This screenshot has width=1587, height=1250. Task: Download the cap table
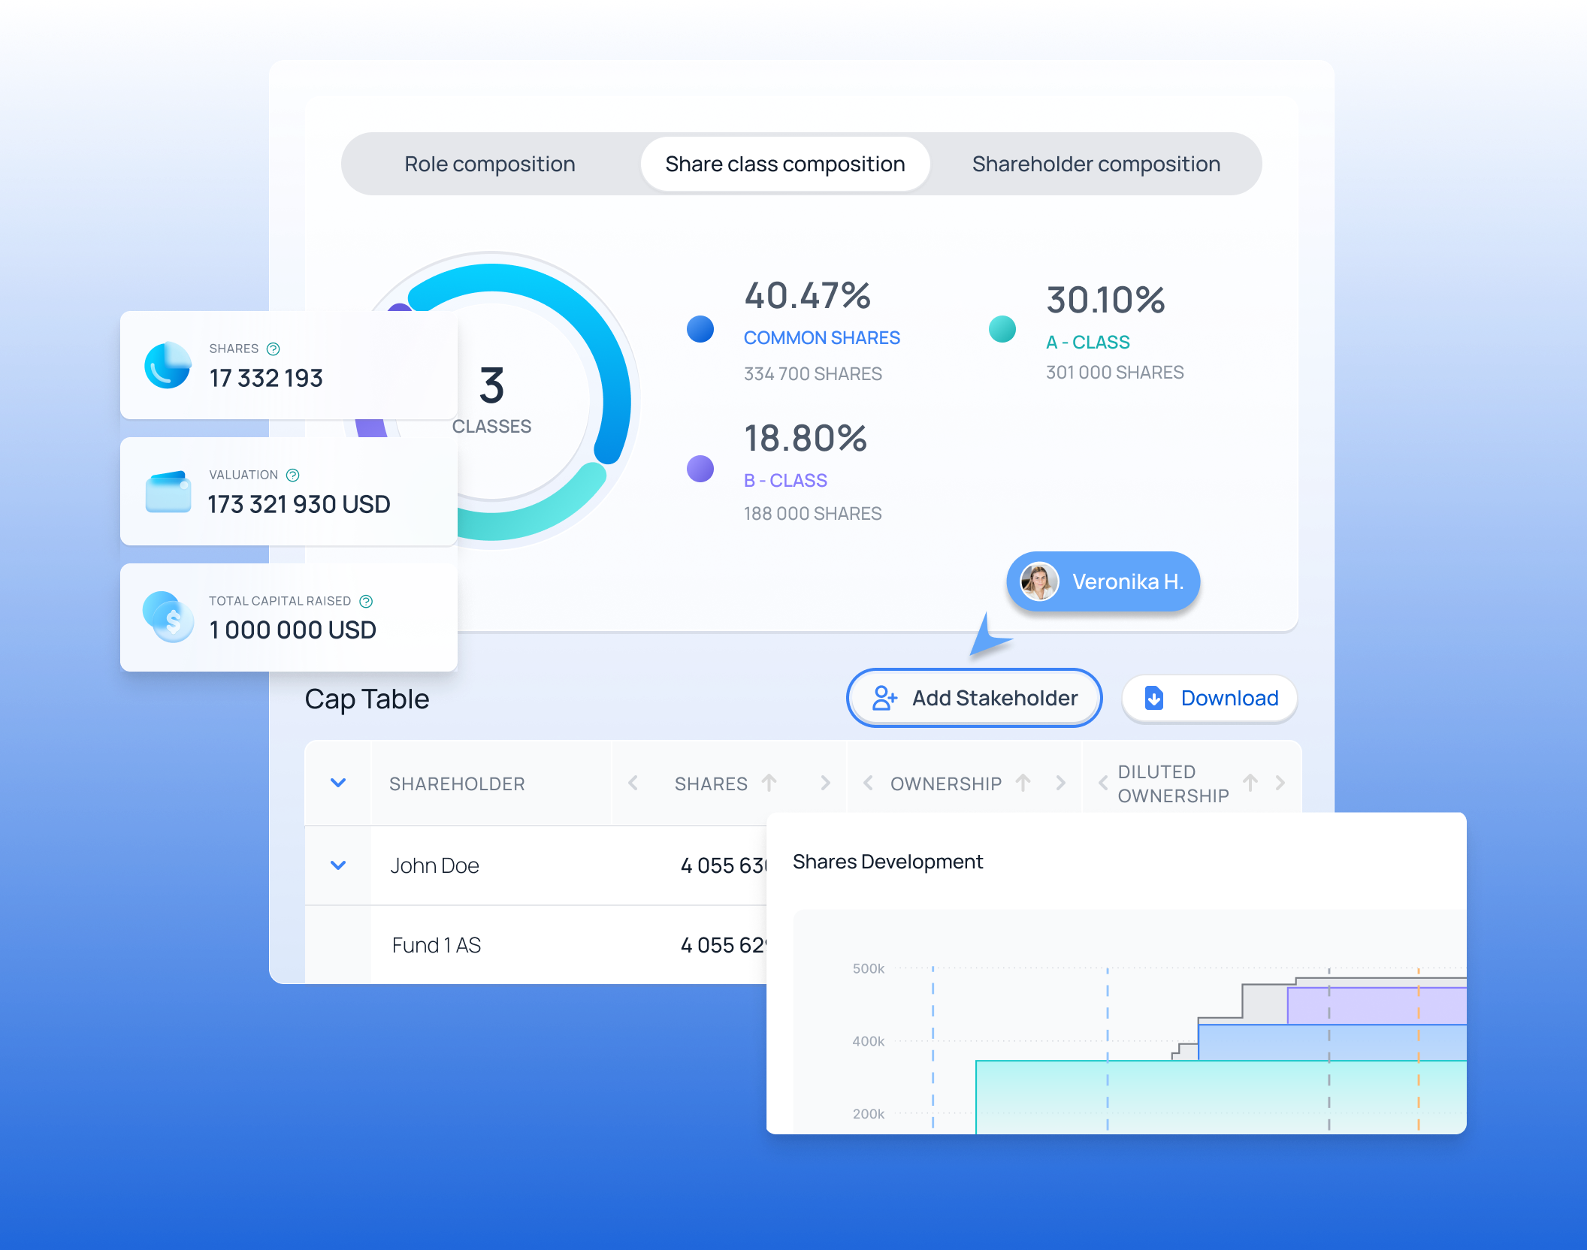pyautogui.click(x=1210, y=698)
